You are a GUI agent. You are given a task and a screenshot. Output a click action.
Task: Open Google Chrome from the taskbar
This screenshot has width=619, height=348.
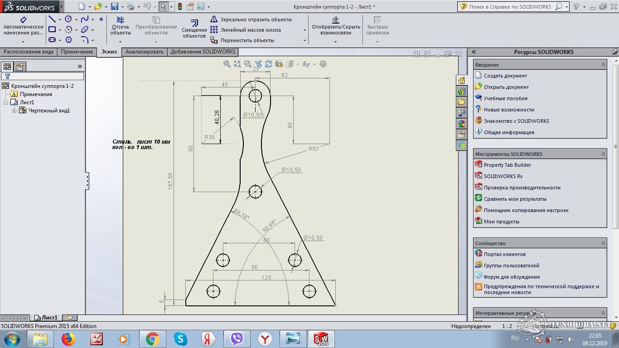(x=152, y=339)
